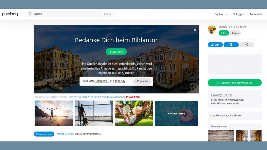Click the blende12 profile avatar
The width and height of the screenshot is (267, 150).
(x=212, y=29)
